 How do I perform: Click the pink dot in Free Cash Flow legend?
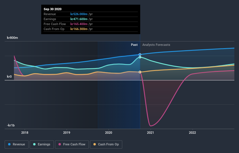(60, 144)
